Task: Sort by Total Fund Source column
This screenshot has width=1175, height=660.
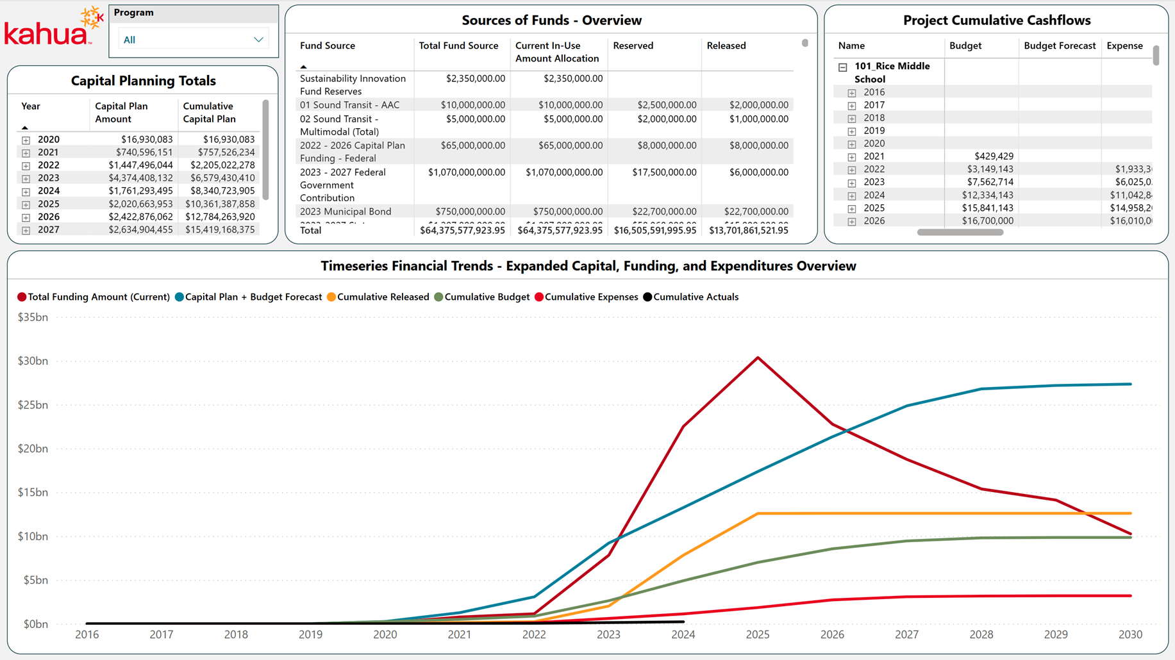Action: (458, 46)
